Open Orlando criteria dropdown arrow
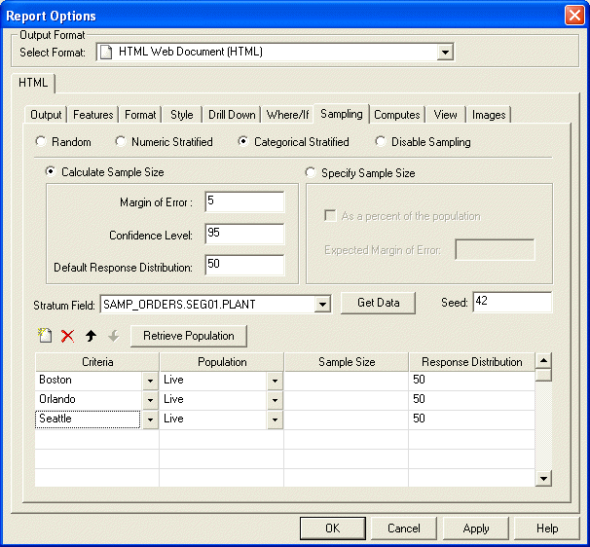590x547 pixels. pos(150,400)
